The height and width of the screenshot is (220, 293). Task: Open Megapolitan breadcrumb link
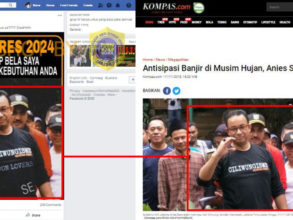[178, 60]
